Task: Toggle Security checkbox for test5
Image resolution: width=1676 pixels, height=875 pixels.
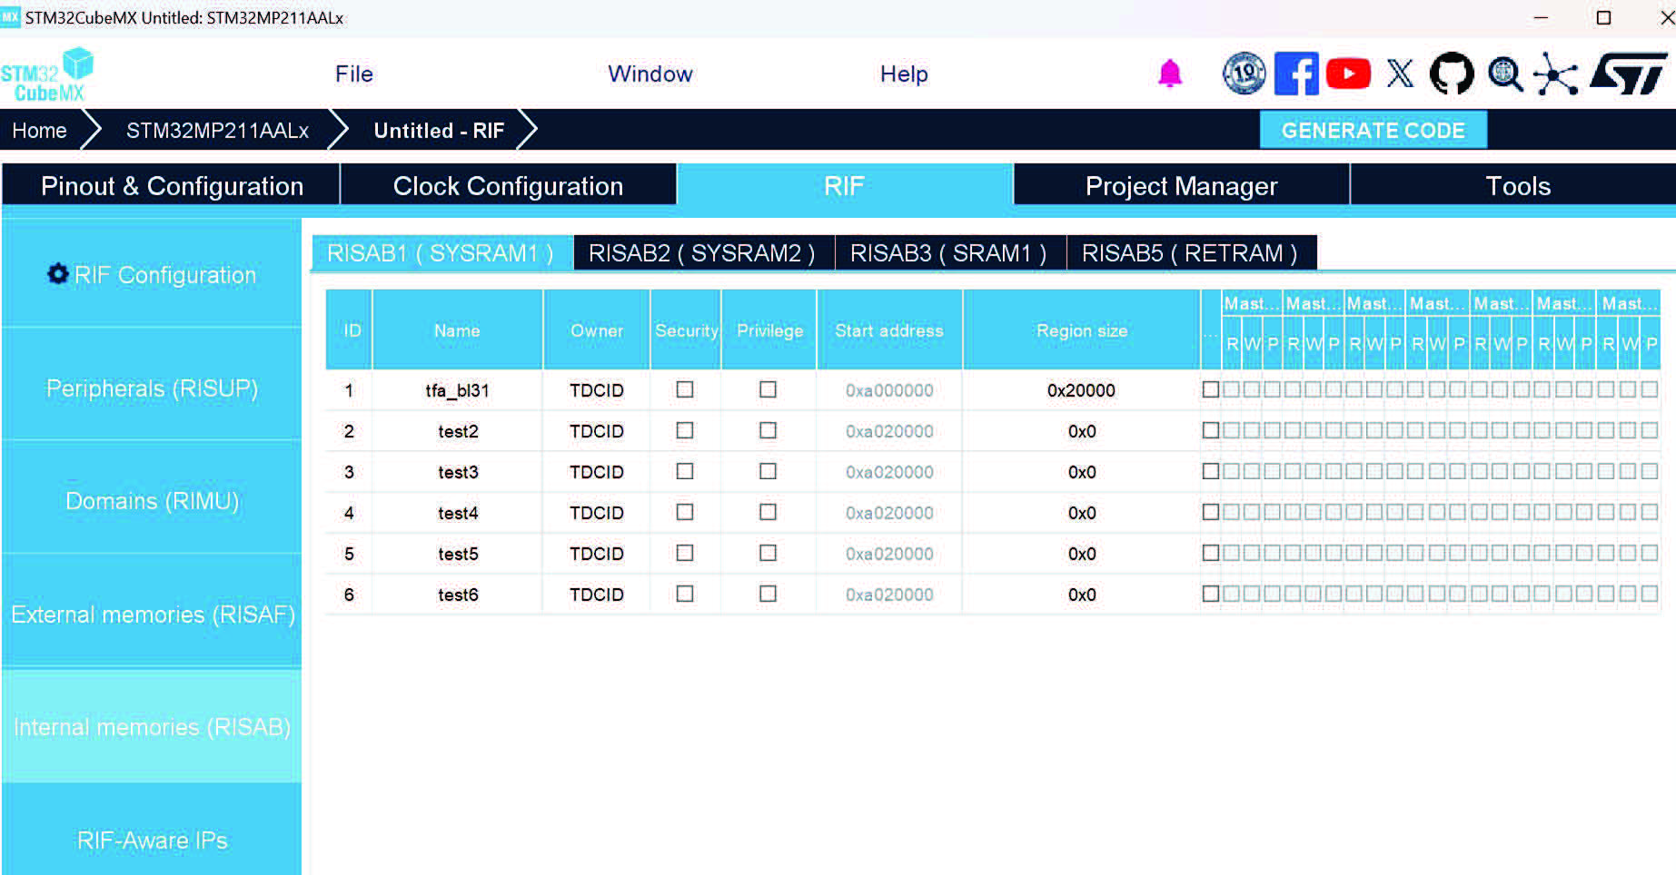Action: pos(685,553)
